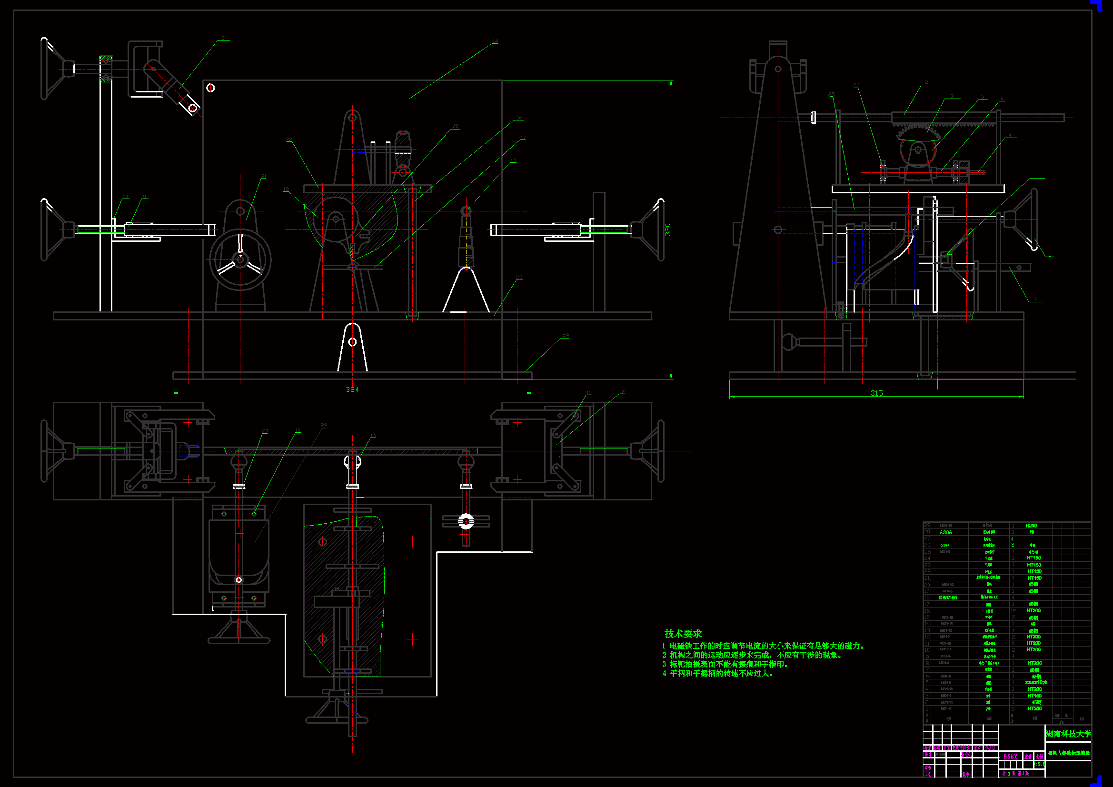
Task: Click the 设计 label in title block
Action: [x=928, y=755]
